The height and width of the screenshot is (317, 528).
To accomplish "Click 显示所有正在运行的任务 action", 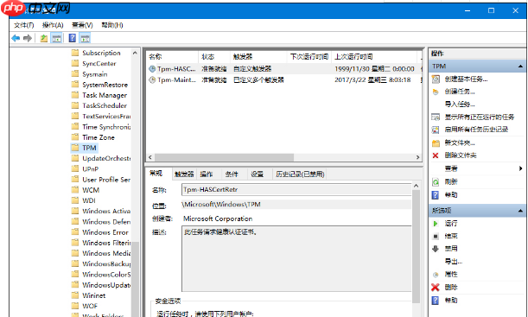I will tap(480, 117).
